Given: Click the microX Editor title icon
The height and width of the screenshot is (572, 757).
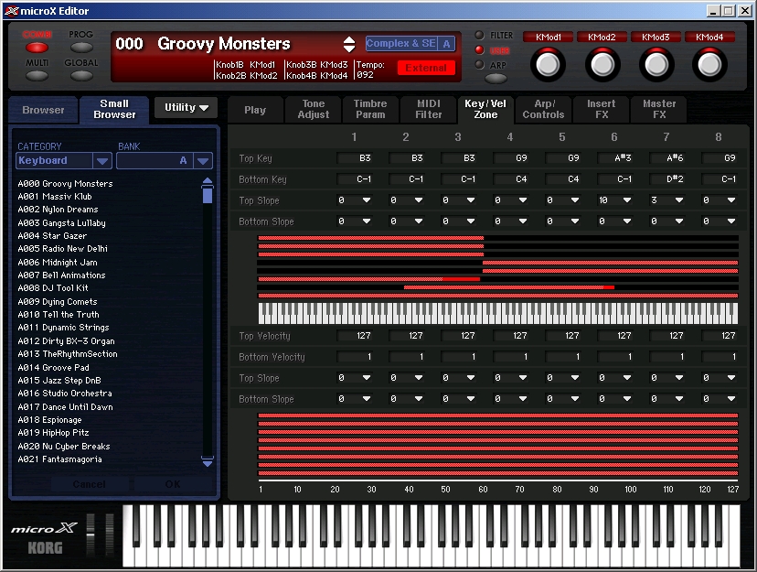Looking at the screenshot, I should coord(12,11).
